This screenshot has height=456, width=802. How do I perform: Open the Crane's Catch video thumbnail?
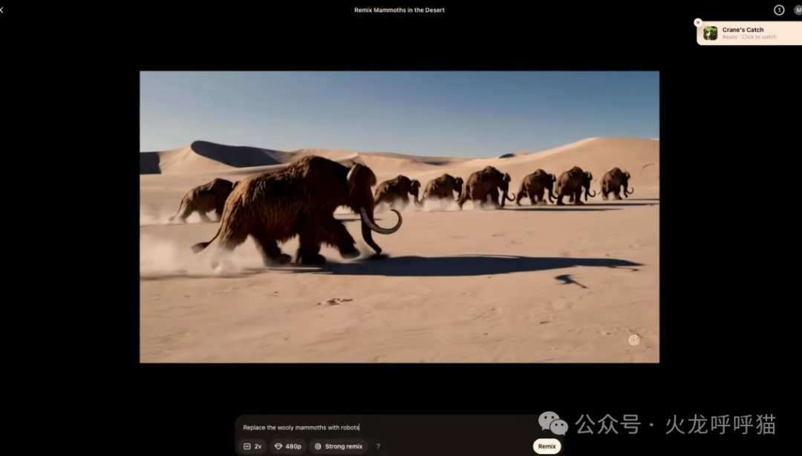pyautogui.click(x=711, y=33)
